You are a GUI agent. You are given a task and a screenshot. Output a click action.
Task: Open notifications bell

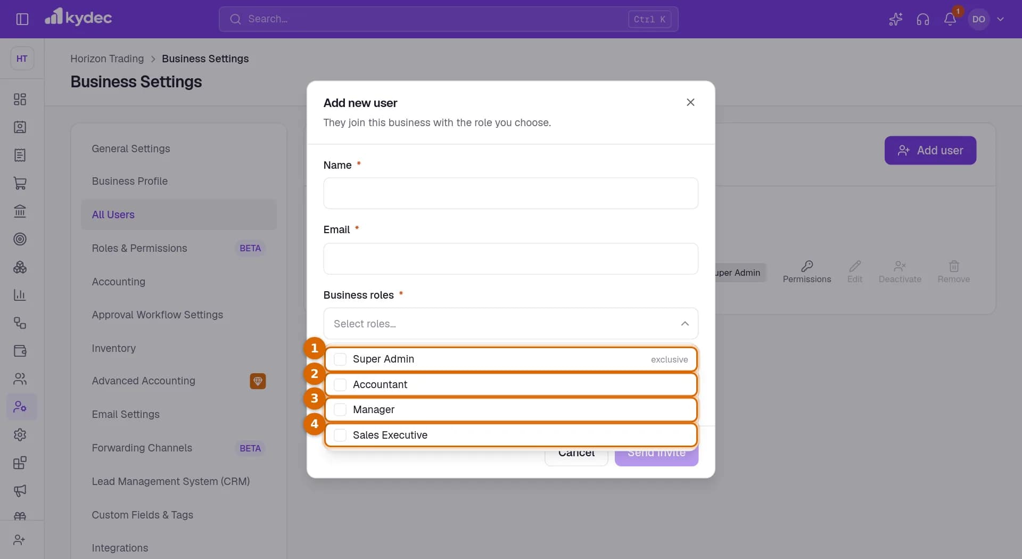click(x=950, y=19)
